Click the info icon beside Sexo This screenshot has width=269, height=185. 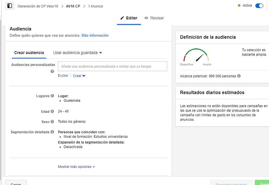tap(52, 122)
